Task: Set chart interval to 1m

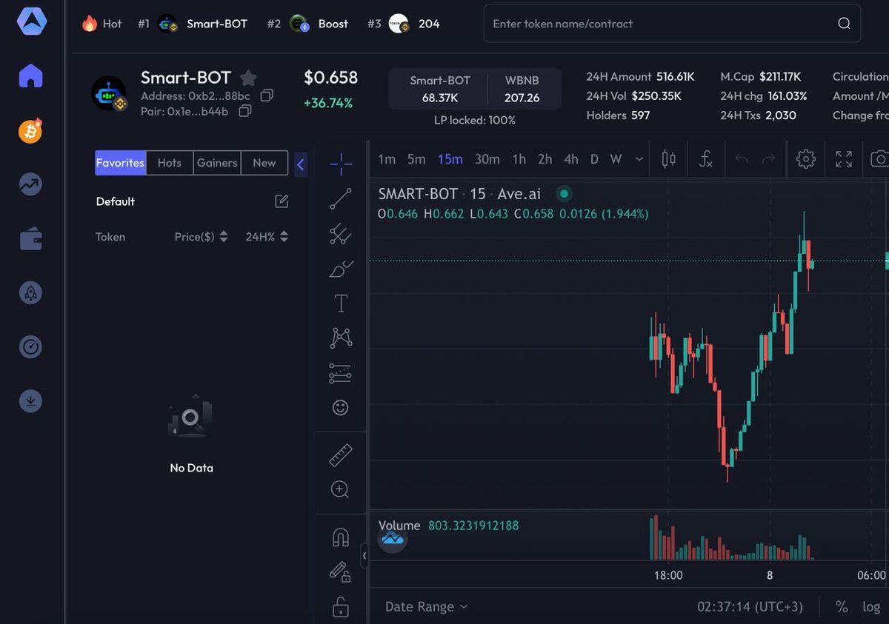Action: (387, 159)
